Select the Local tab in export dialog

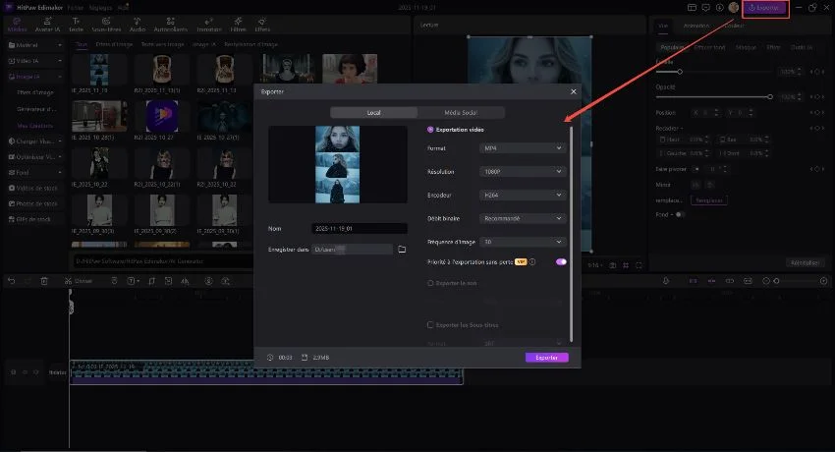tap(374, 113)
